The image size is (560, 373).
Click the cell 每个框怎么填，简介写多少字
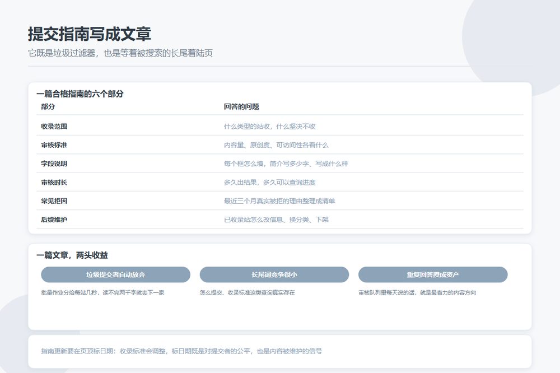click(286, 164)
